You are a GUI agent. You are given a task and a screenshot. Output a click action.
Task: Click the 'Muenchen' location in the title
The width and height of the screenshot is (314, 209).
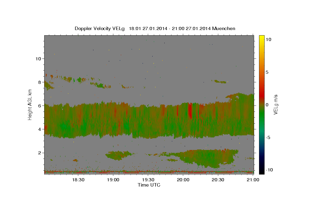(223, 28)
